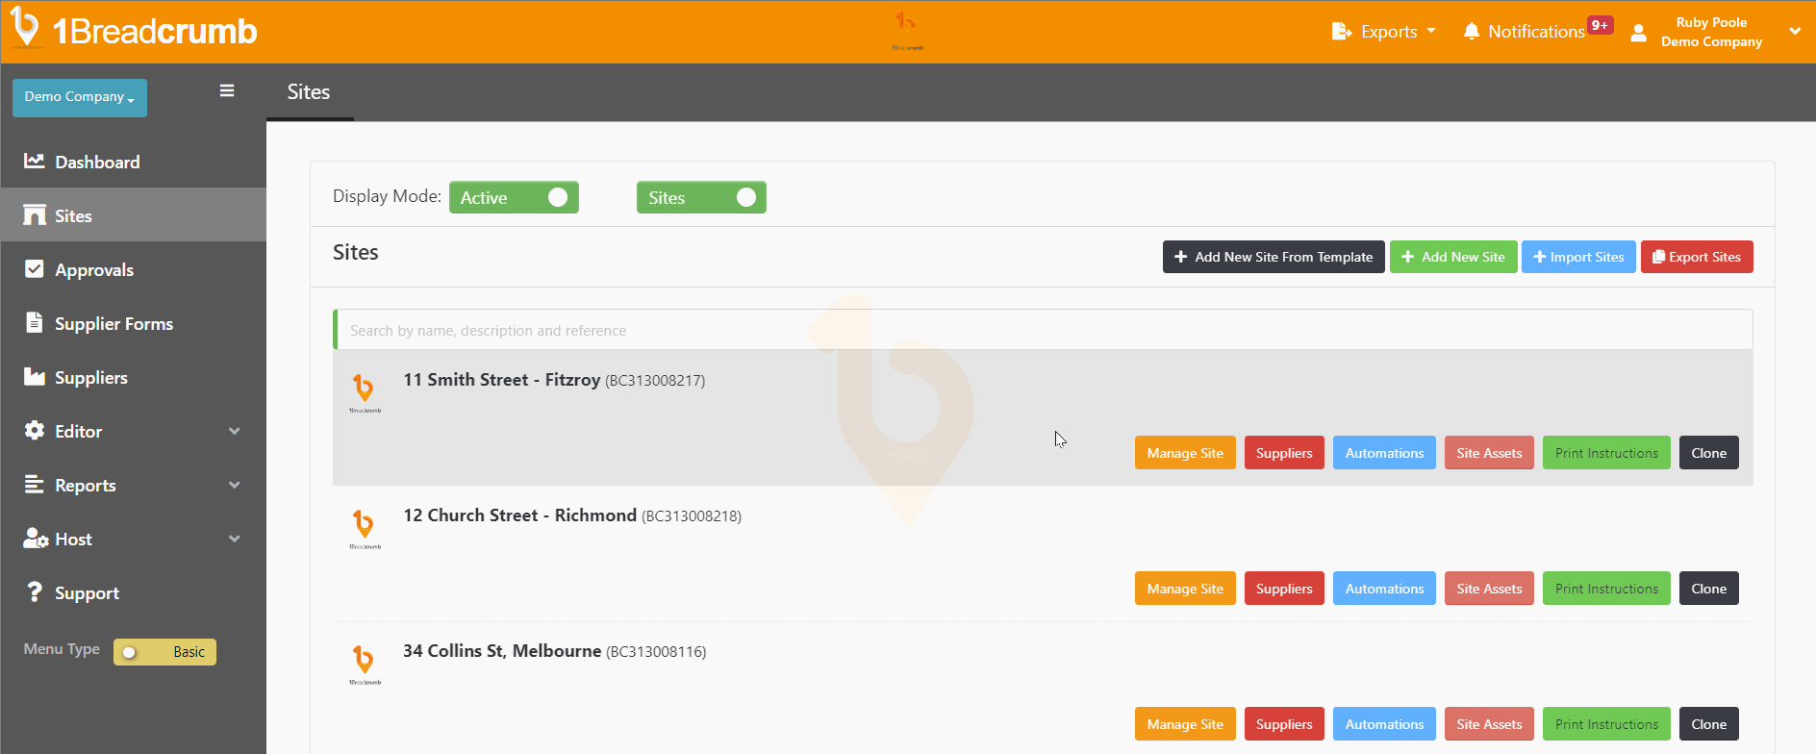Viewport: 1816px width, 754px height.
Task: Expand the Exports dropdown menu
Action: [x=1383, y=32]
